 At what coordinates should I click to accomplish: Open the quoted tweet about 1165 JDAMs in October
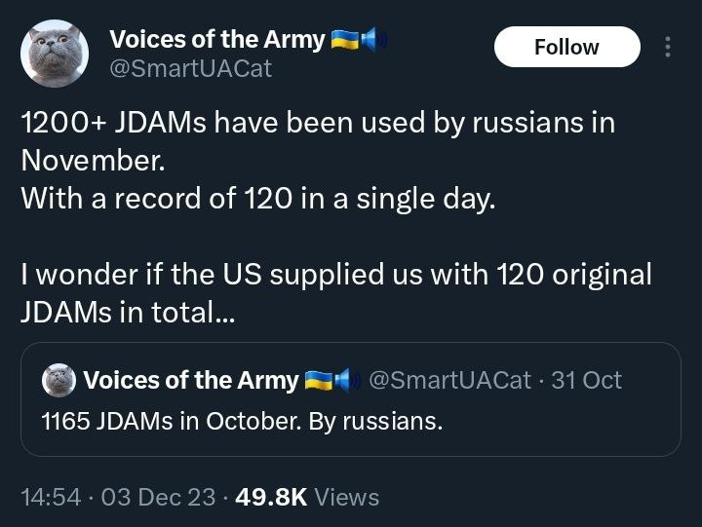coord(350,423)
